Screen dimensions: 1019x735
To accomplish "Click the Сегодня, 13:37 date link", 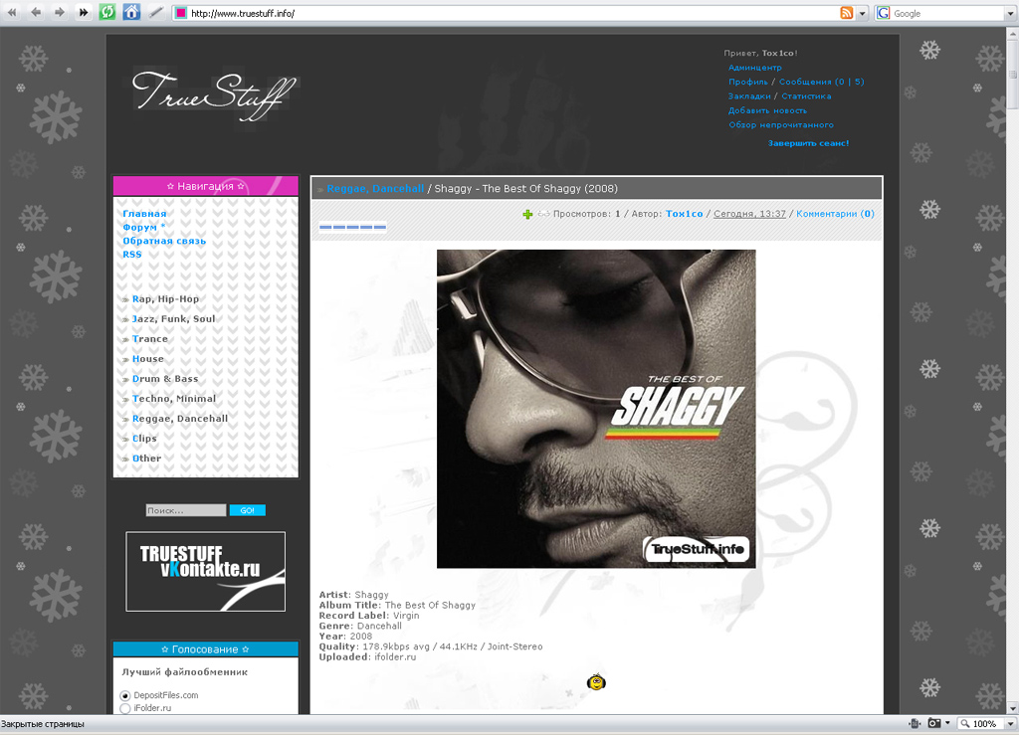I will (749, 214).
